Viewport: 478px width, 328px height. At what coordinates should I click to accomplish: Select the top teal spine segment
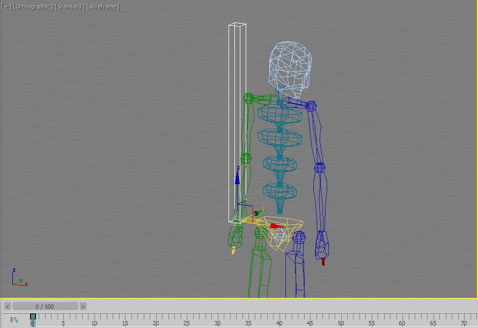280,114
